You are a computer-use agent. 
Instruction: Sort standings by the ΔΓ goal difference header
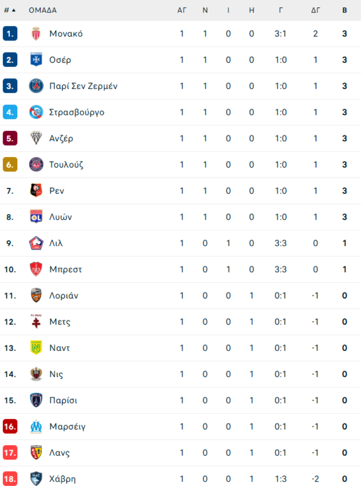point(316,10)
